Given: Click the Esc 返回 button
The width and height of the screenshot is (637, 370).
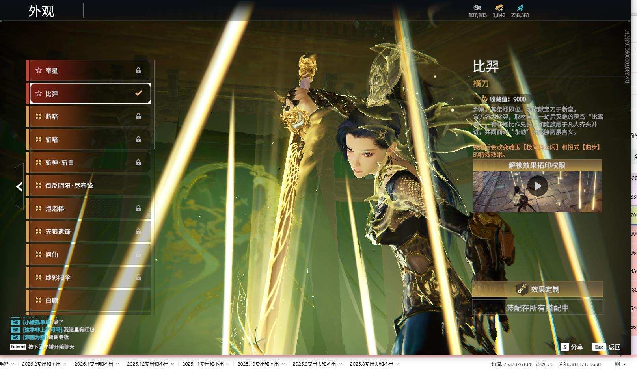Looking at the screenshot, I should tap(607, 347).
